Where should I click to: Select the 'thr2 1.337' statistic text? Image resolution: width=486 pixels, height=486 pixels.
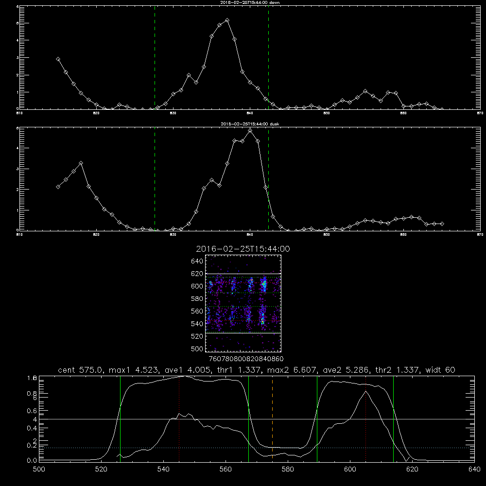tap(398, 370)
